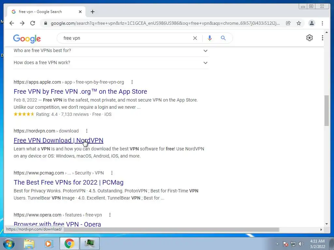Open the Chrome three-dot menu
The height and width of the screenshot is (250, 334).
323,23
